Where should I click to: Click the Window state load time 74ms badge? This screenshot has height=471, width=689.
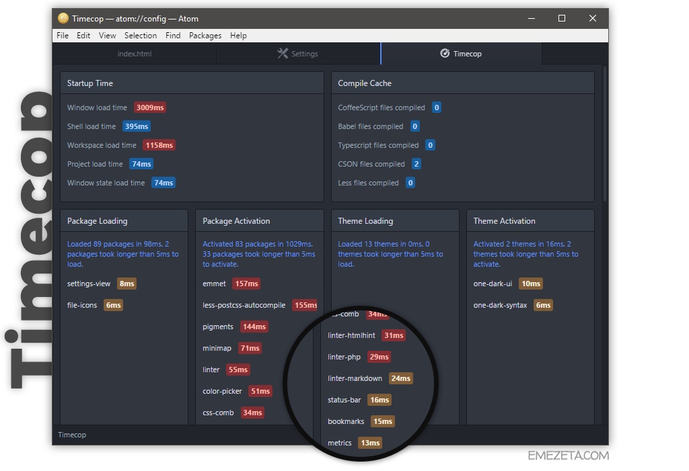(164, 183)
